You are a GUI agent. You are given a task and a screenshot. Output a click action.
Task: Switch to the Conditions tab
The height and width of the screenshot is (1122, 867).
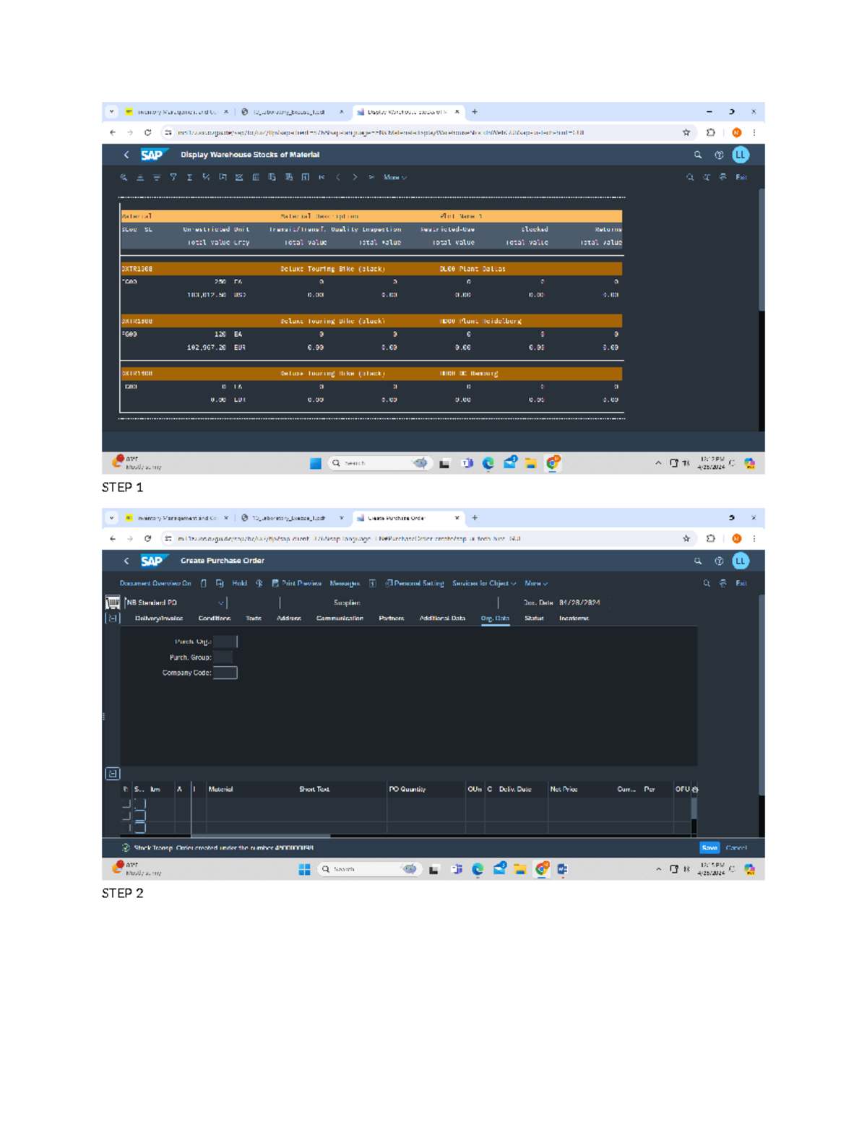tap(215, 618)
